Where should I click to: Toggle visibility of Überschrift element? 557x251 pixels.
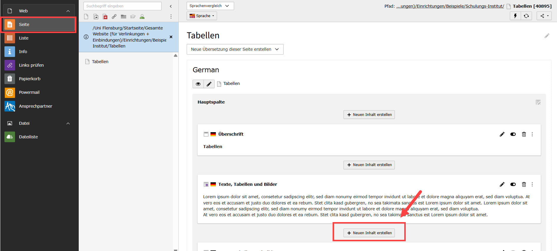tap(513, 134)
